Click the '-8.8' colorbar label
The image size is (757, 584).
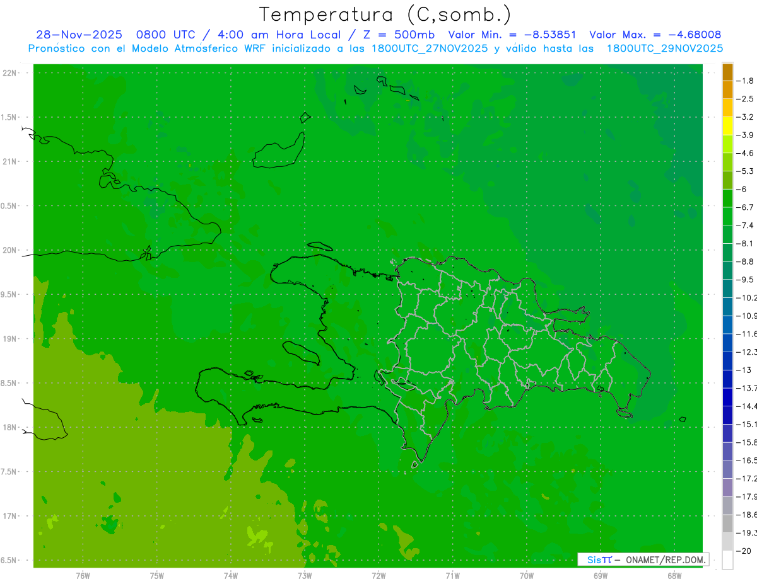coord(746,261)
